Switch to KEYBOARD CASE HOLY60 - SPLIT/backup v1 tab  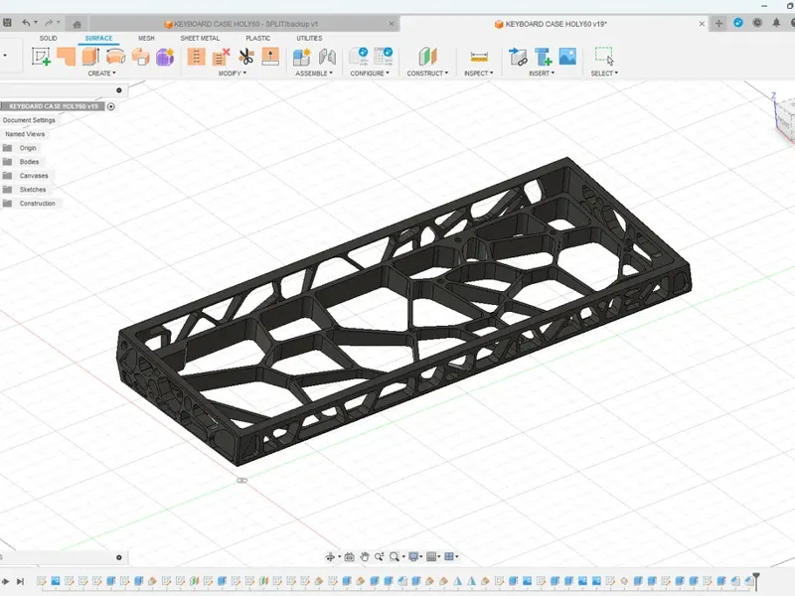(x=245, y=24)
